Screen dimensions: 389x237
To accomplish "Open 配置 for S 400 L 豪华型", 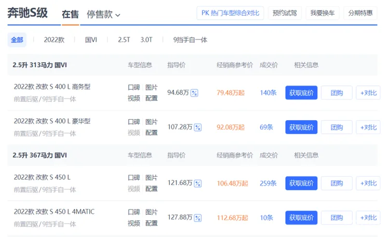I will 151,133.
